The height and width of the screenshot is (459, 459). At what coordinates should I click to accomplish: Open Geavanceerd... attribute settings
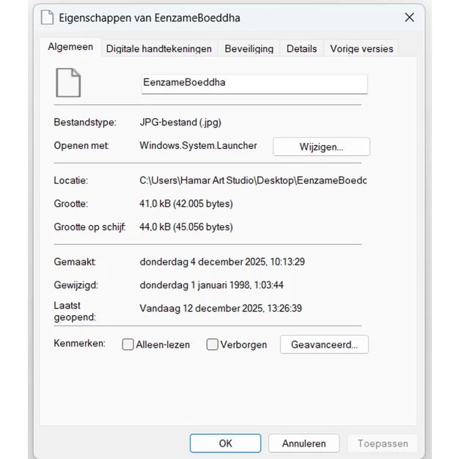[324, 345]
